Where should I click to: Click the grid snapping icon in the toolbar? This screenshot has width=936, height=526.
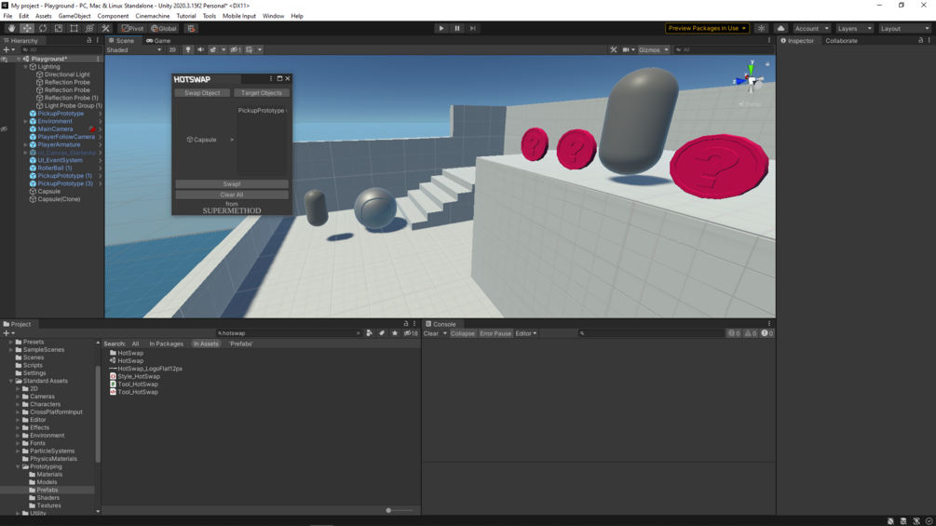click(x=191, y=28)
